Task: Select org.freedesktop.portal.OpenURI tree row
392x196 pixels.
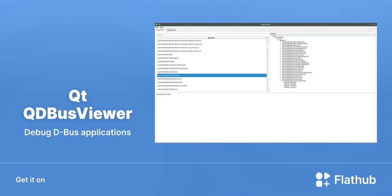Action: click(x=293, y=66)
